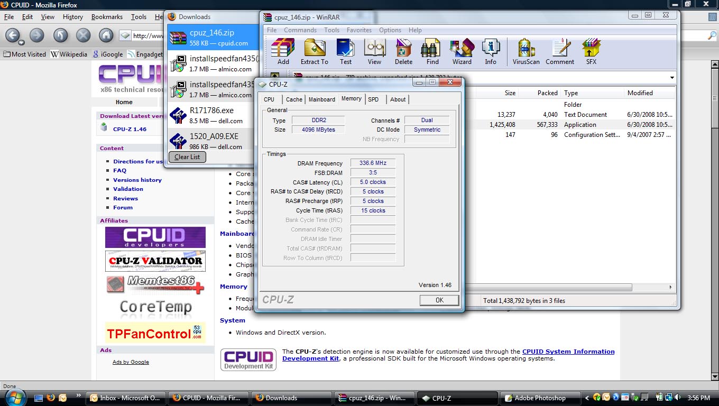
Task: Click CoreTemp affiliate banner
Action: [155, 307]
